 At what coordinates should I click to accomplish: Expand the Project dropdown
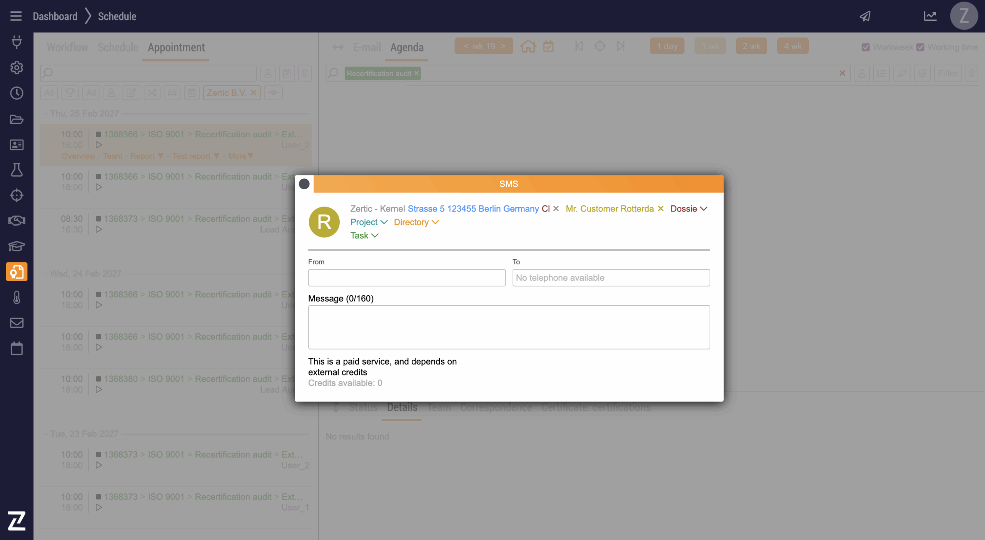tap(369, 222)
